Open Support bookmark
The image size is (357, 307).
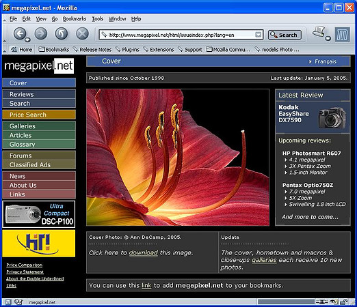(190, 49)
